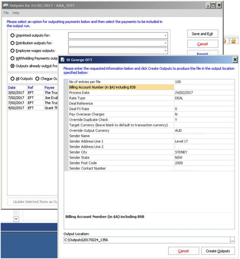Screen dimensions: 240x259
Task: Maximize the Outputs window
Action: pos(213,5)
